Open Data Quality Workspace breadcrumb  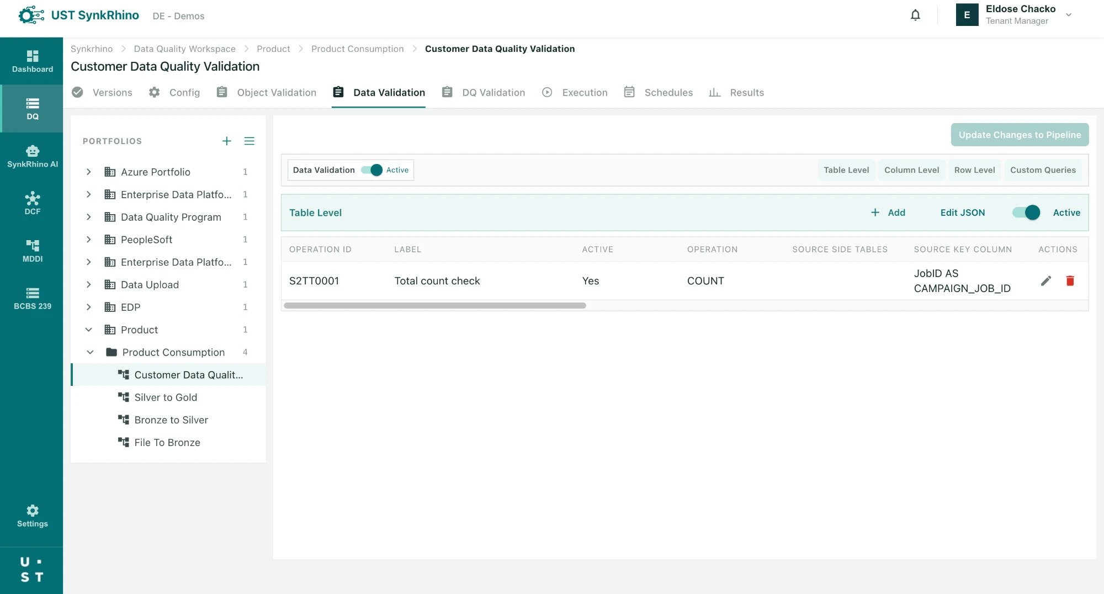coord(184,49)
